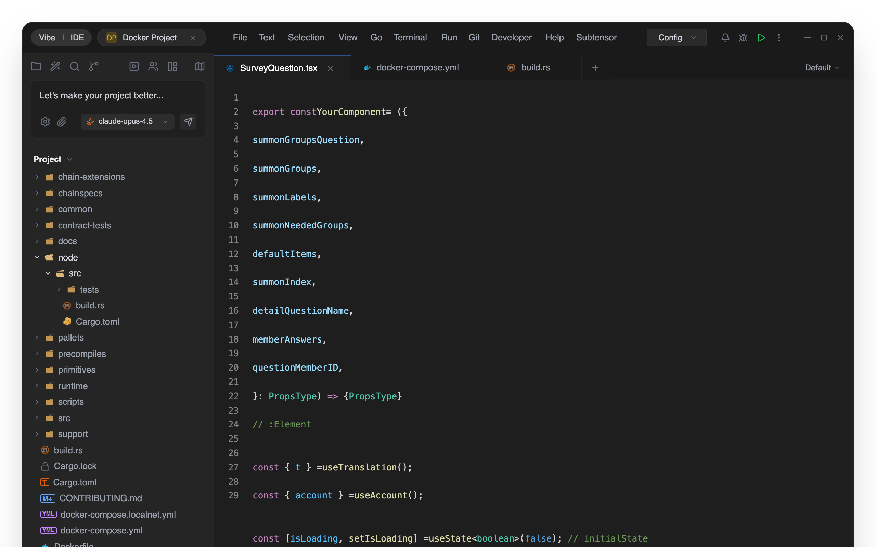
Task: Switch to the build.rs editor tab
Action: point(538,68)
